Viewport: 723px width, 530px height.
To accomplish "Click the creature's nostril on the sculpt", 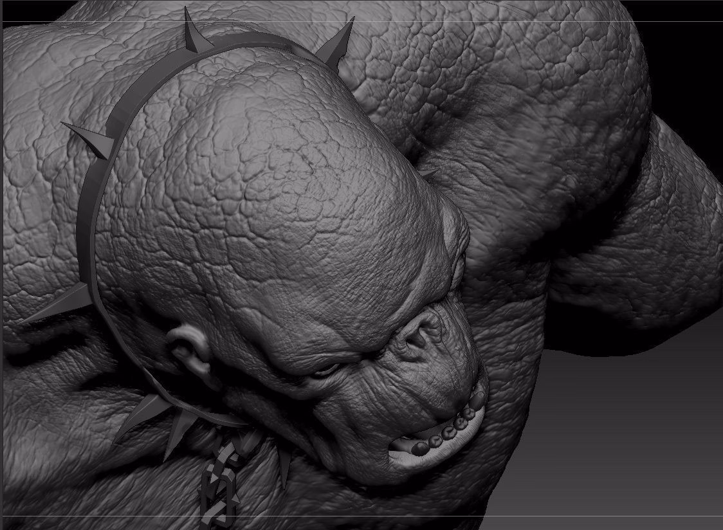I will coord(417,339).
